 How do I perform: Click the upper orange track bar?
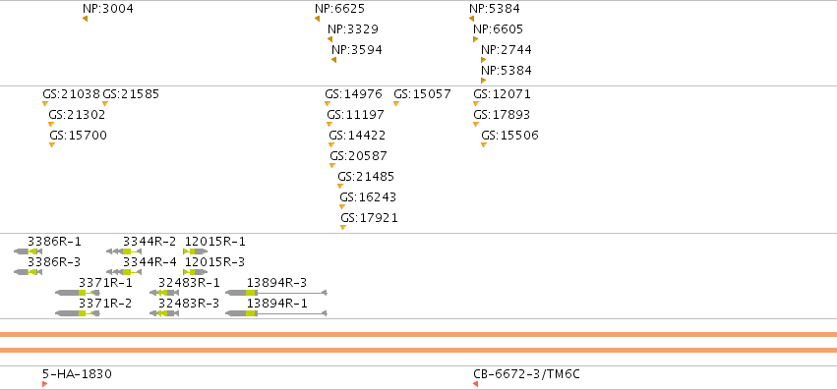pyautogui.click(x=419, y=335)
